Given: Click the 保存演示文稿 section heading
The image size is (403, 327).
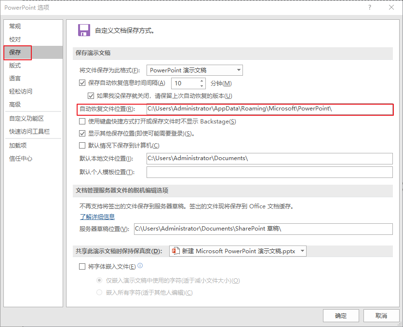Looking at the screenshot, I should (93, 53).
